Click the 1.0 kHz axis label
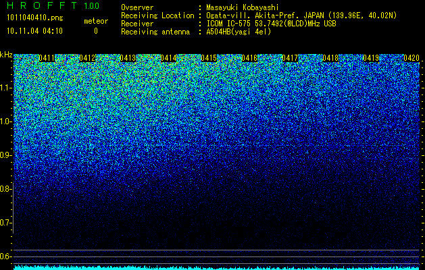Screen dimensions: 425x270 click(5, 122)
